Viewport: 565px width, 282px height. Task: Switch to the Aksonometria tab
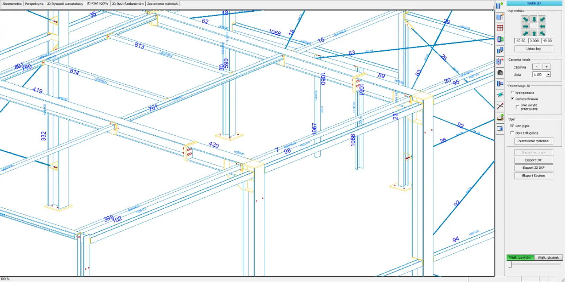point(12,4)
